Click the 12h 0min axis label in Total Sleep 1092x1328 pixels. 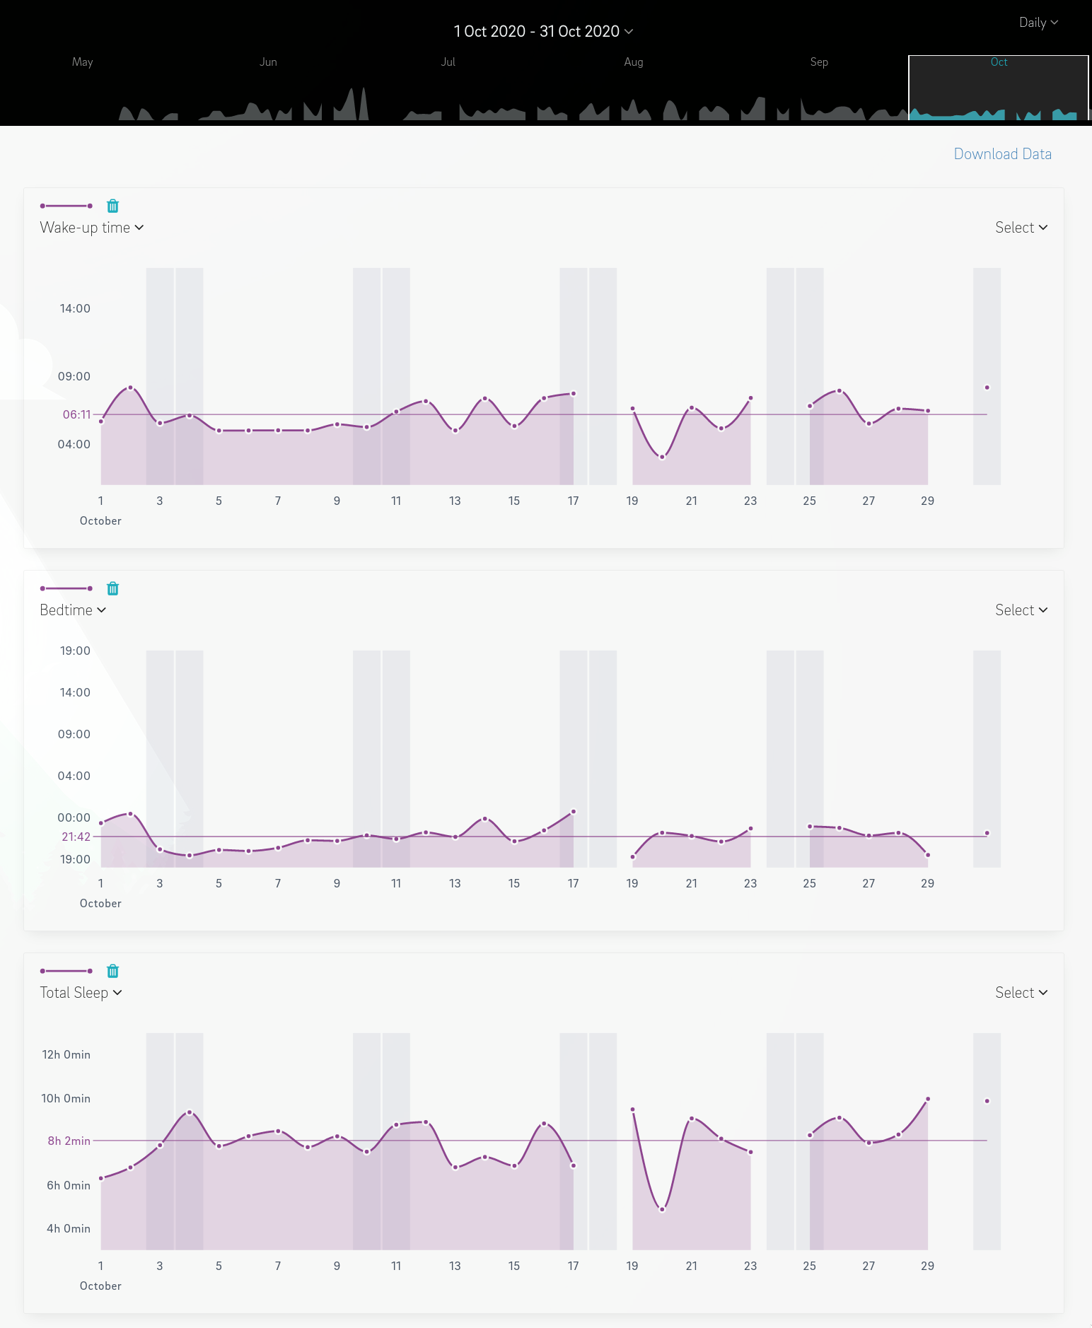[x=66, y=1054]
